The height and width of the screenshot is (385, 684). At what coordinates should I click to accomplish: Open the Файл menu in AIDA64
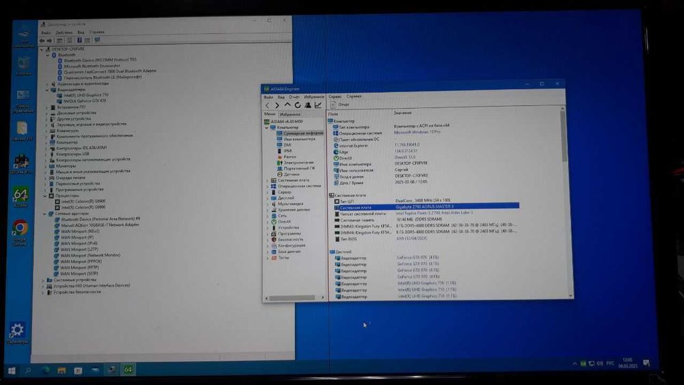point(268,97)
